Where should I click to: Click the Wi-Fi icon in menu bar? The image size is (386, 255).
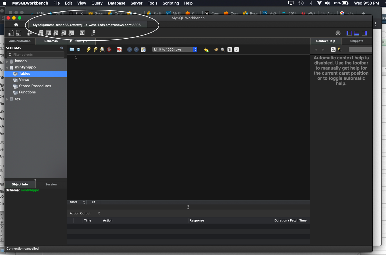click(x=319, y=3)
